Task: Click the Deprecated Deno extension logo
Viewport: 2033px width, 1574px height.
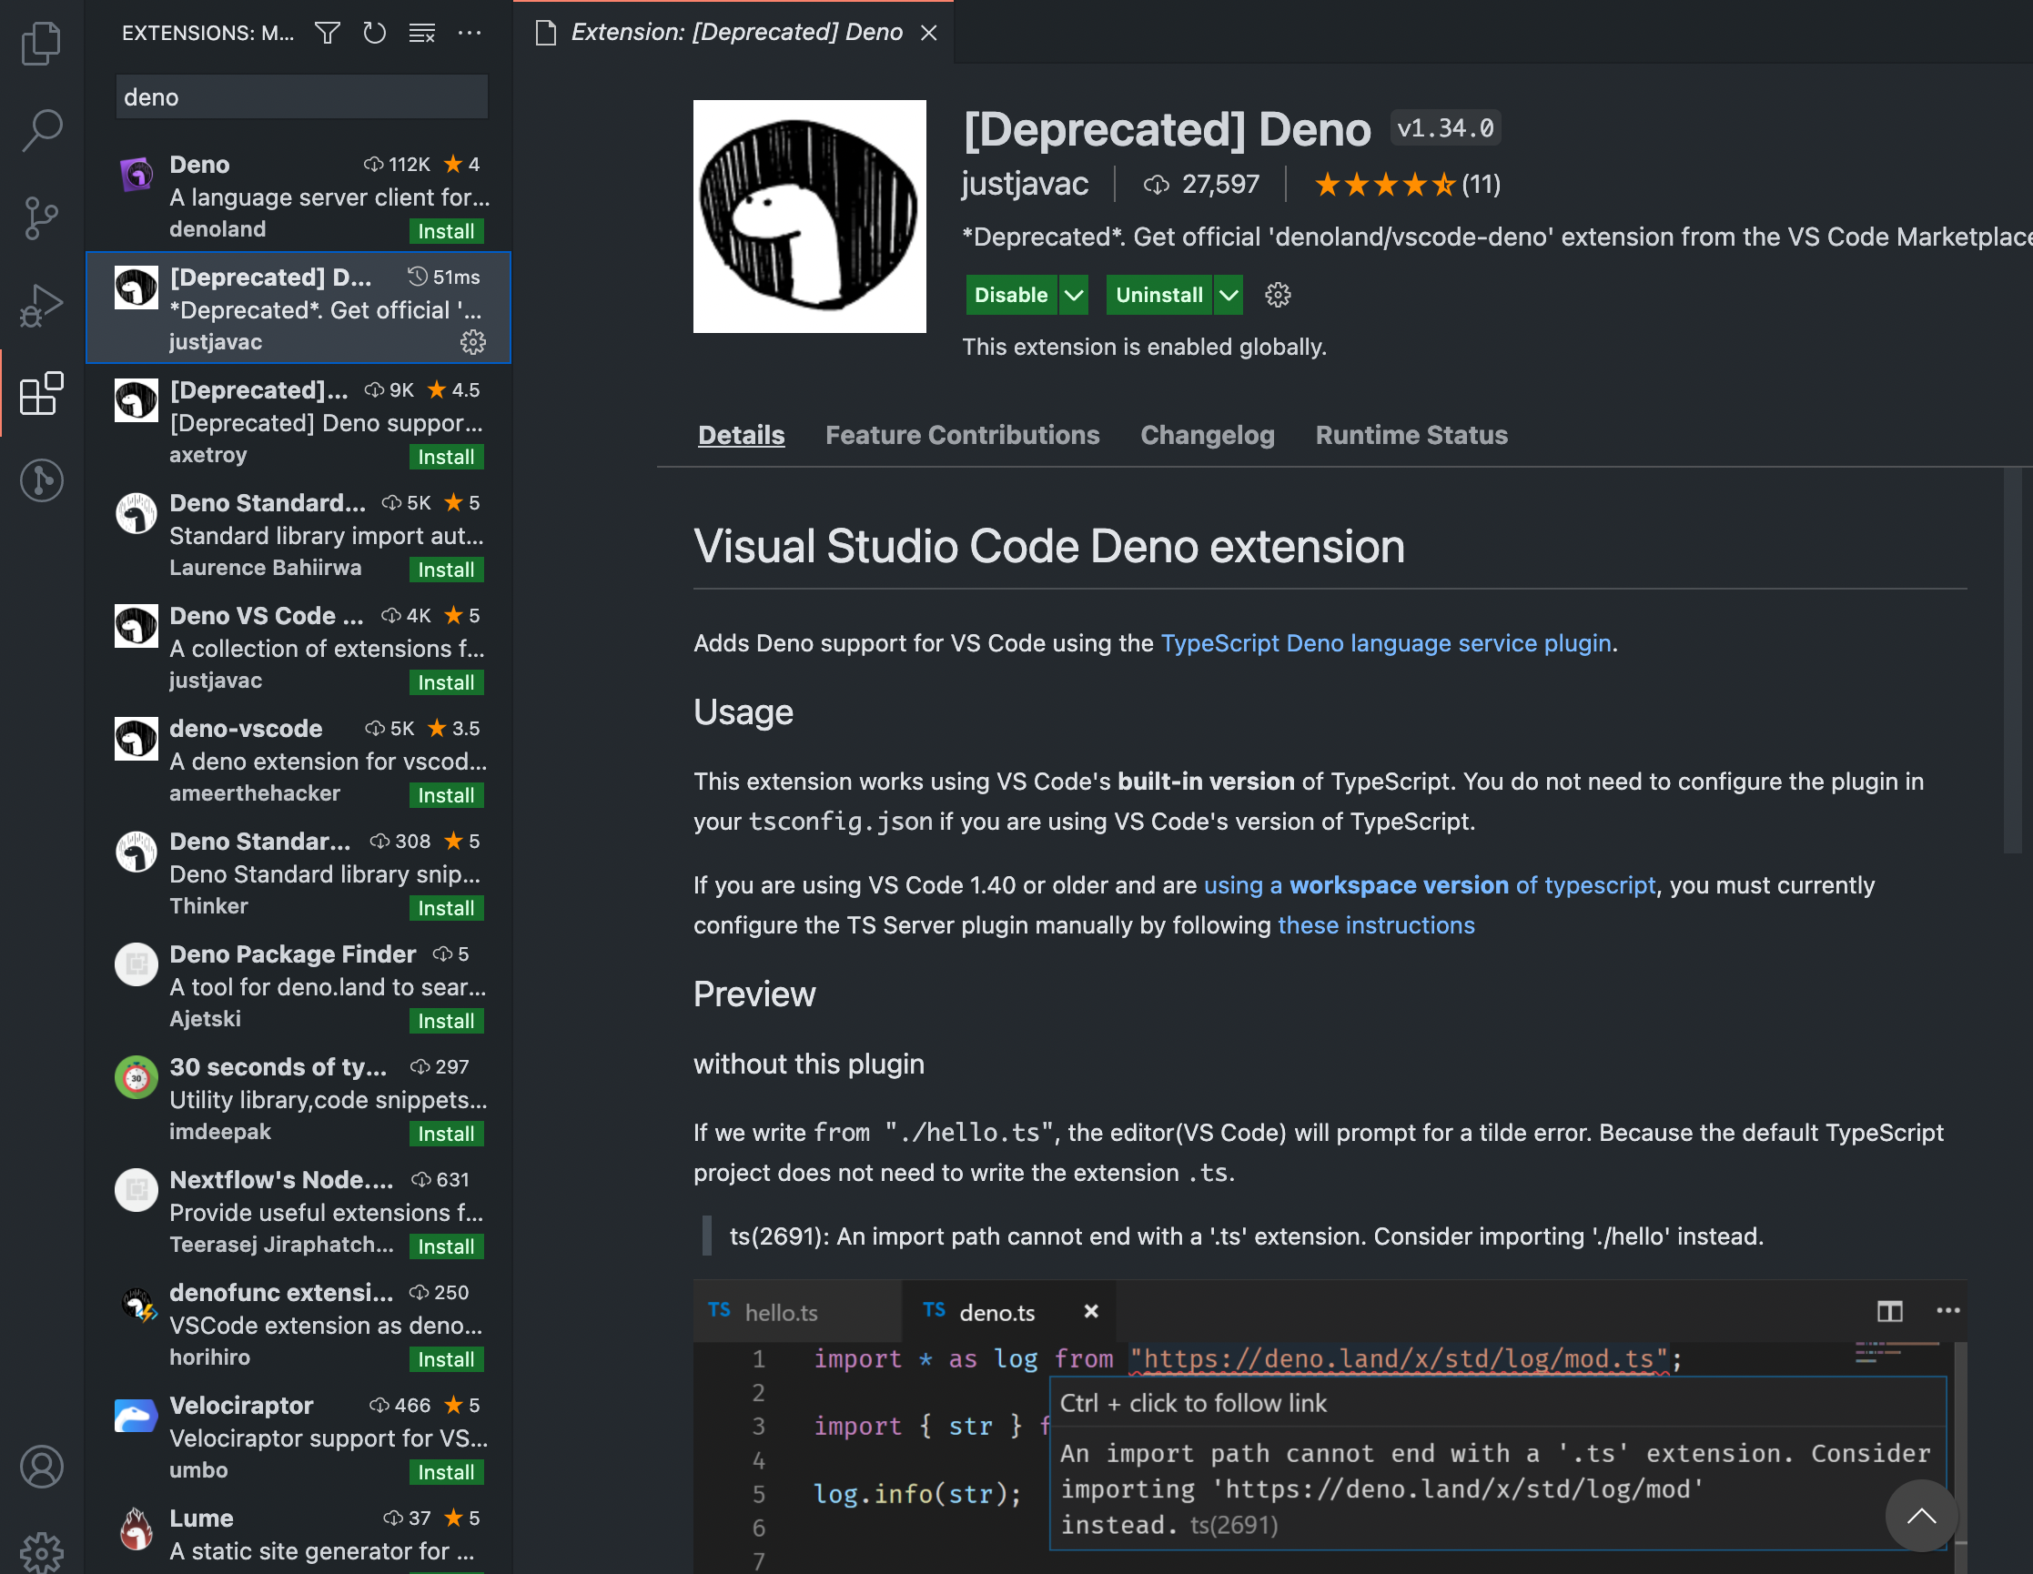Action: click(x=809, y=216)
